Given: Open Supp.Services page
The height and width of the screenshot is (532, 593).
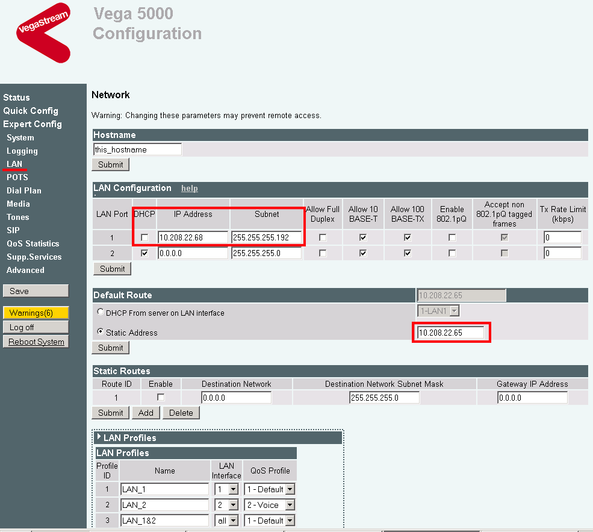Looking at the screenshot, I should click(x=34, y=257).
